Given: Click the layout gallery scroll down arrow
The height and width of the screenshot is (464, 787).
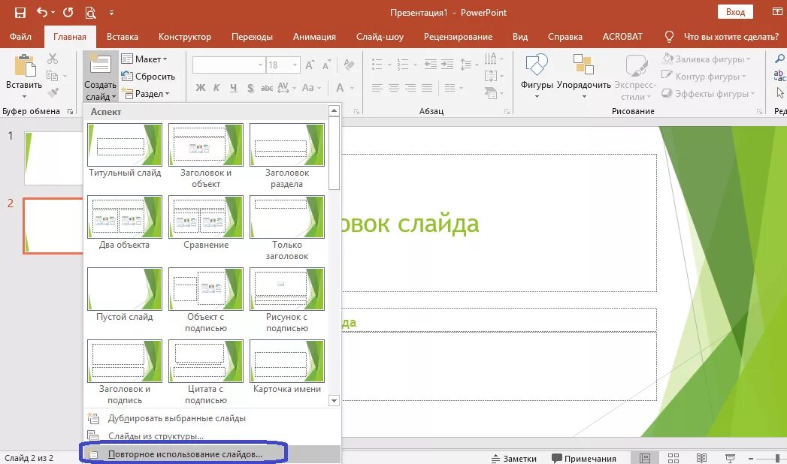Looking at the screenshot, I should 334,400.
